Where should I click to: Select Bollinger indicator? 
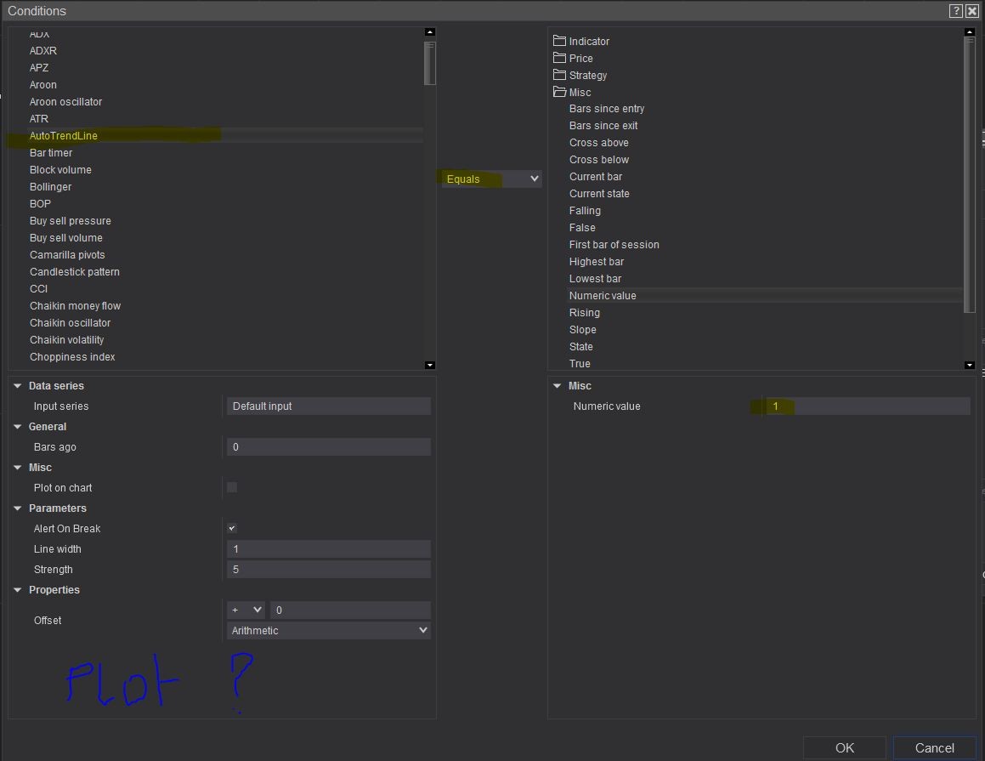(50, 187)
